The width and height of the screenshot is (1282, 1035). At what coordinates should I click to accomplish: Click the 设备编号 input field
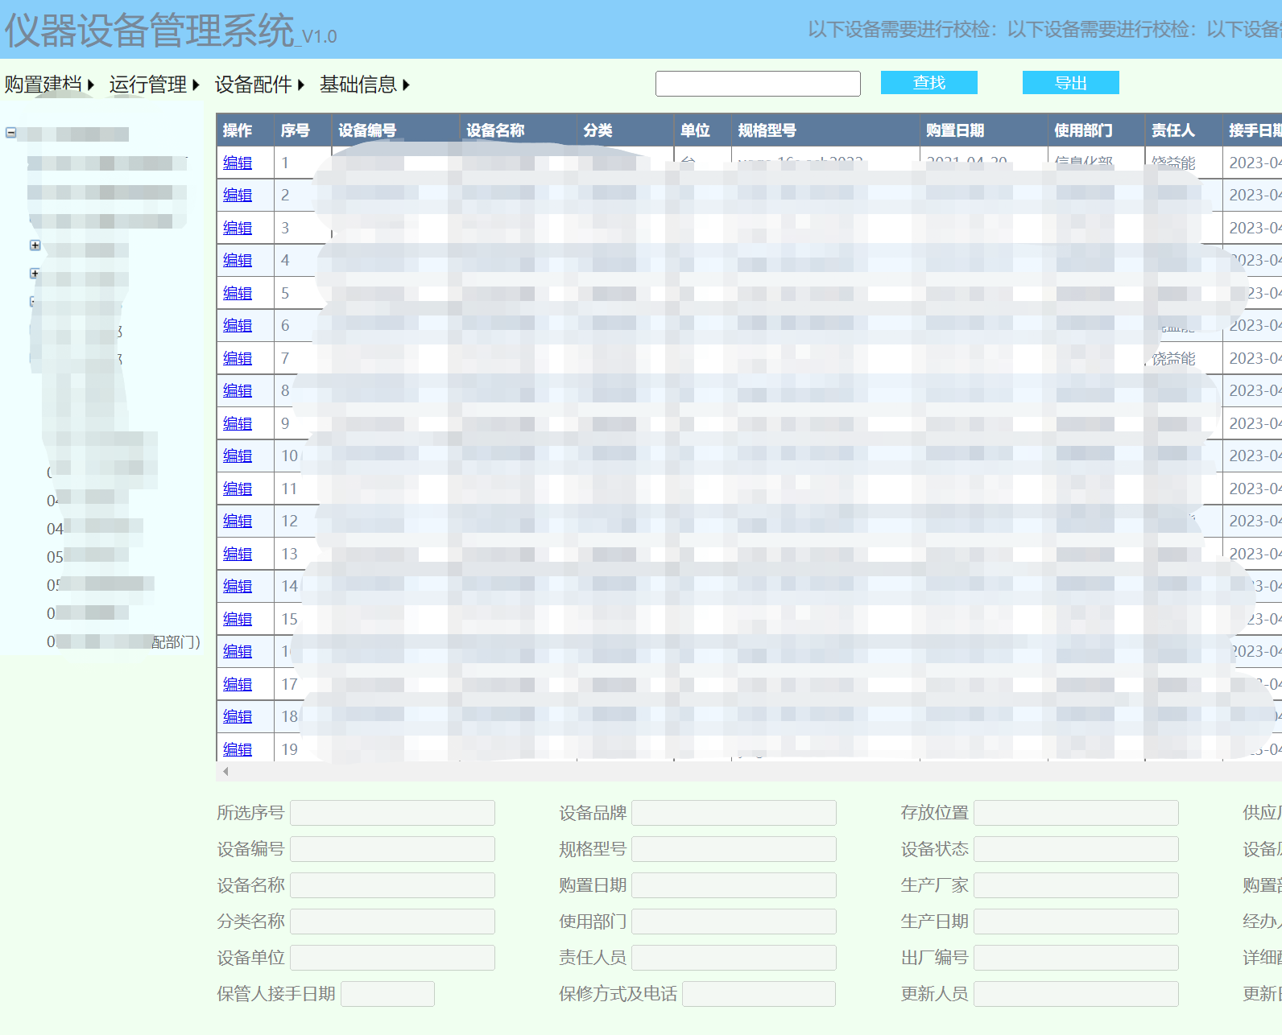(392, 849)
